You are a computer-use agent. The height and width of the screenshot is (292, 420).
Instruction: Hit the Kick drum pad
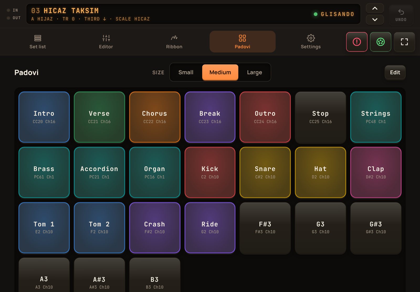coord(210,172)
